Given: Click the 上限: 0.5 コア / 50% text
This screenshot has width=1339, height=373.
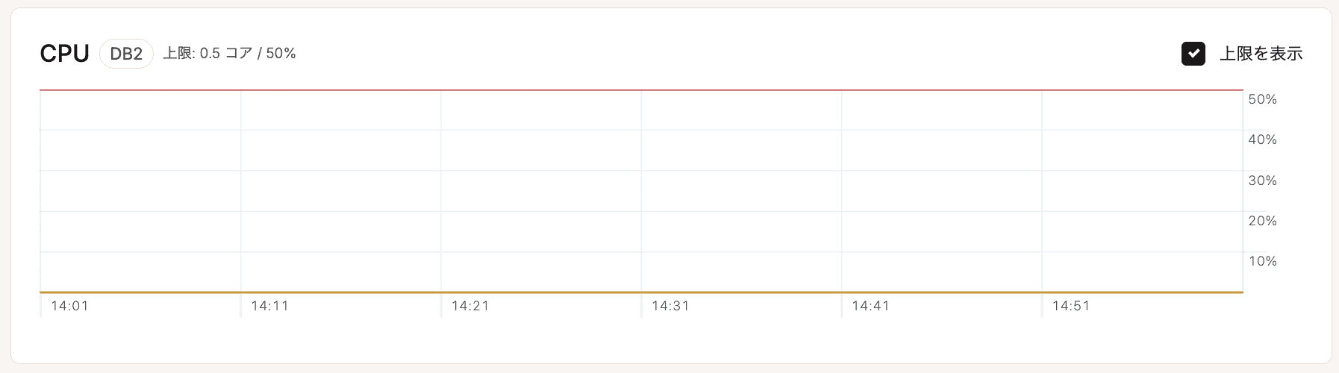Looking at the screenshot, I should pyautogui.click(x=230, y=54).
